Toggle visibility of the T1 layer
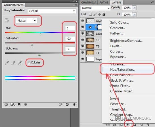Viewport: 155px width, 127px height. pos(83,53)
